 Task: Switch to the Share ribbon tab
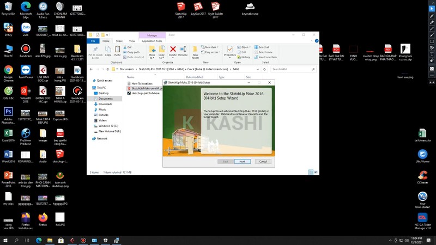pos(119,41)
